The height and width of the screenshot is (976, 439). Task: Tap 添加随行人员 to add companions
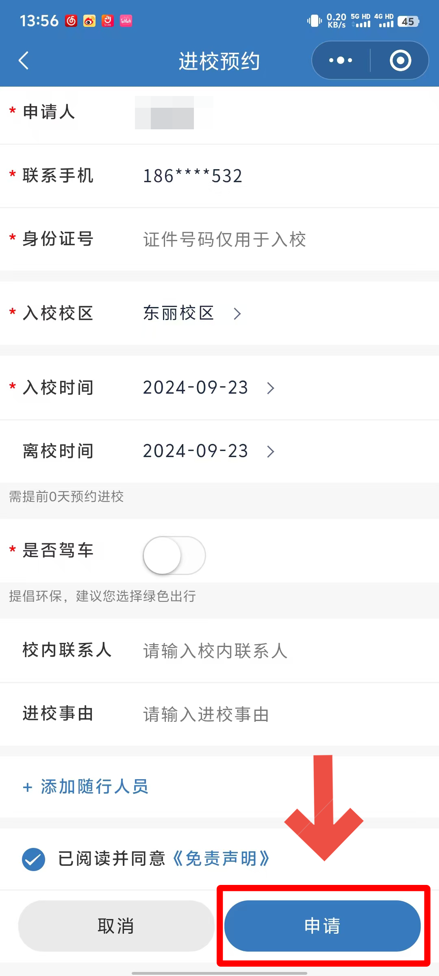point(94,787)
